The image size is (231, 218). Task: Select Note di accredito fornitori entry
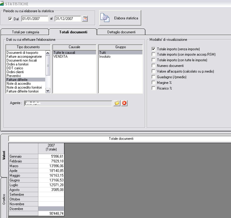(26, 87)
